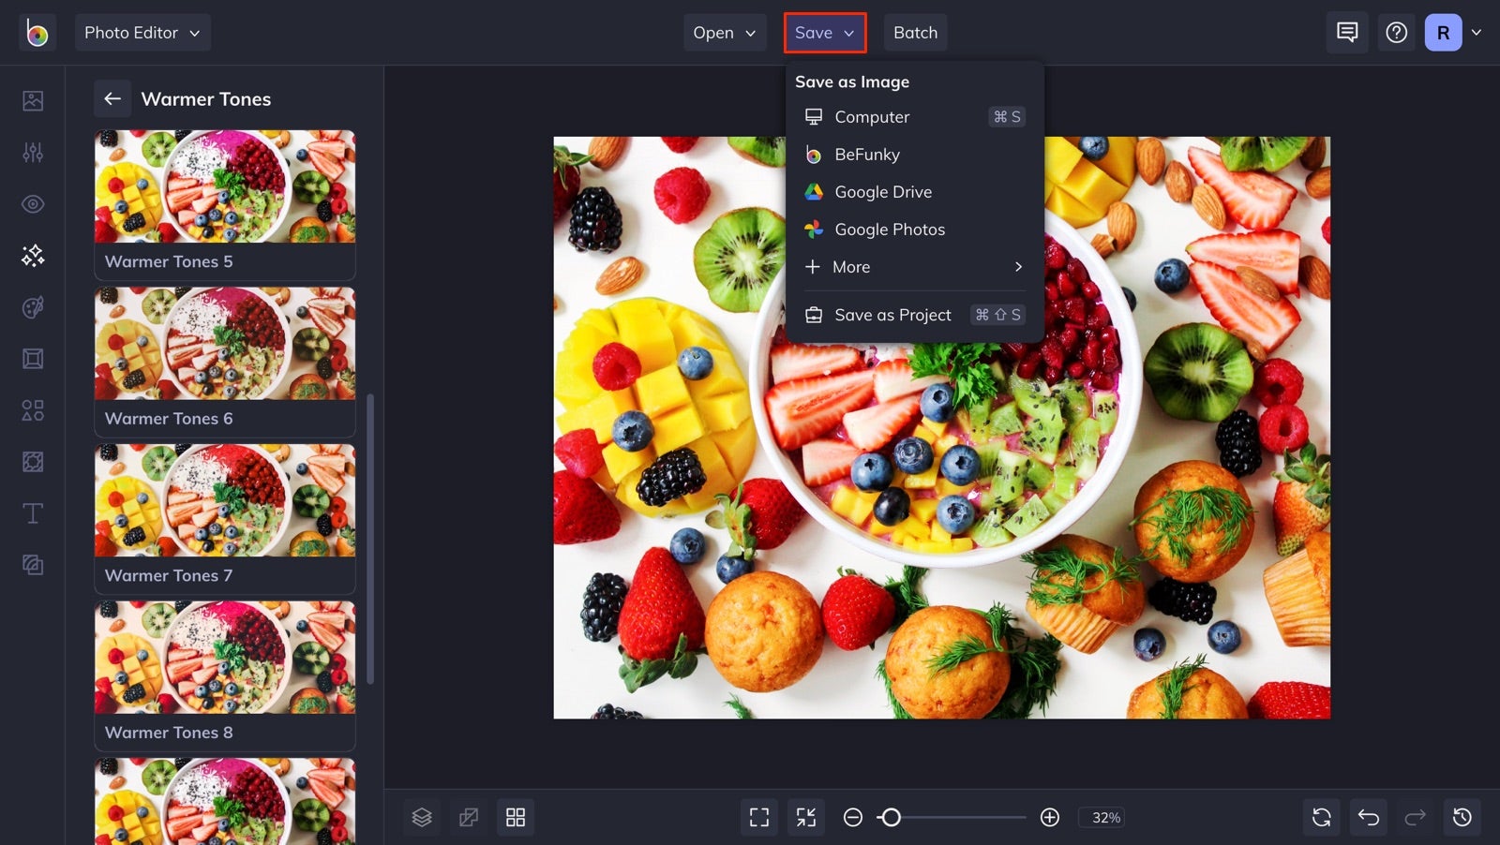Open the Photo Editor mode dropdown
Image resolution: width=1500 pixels, height=845 pixels.
(142, 32)
